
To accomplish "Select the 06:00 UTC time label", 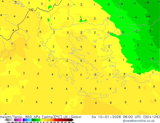I will coord(132,117).
